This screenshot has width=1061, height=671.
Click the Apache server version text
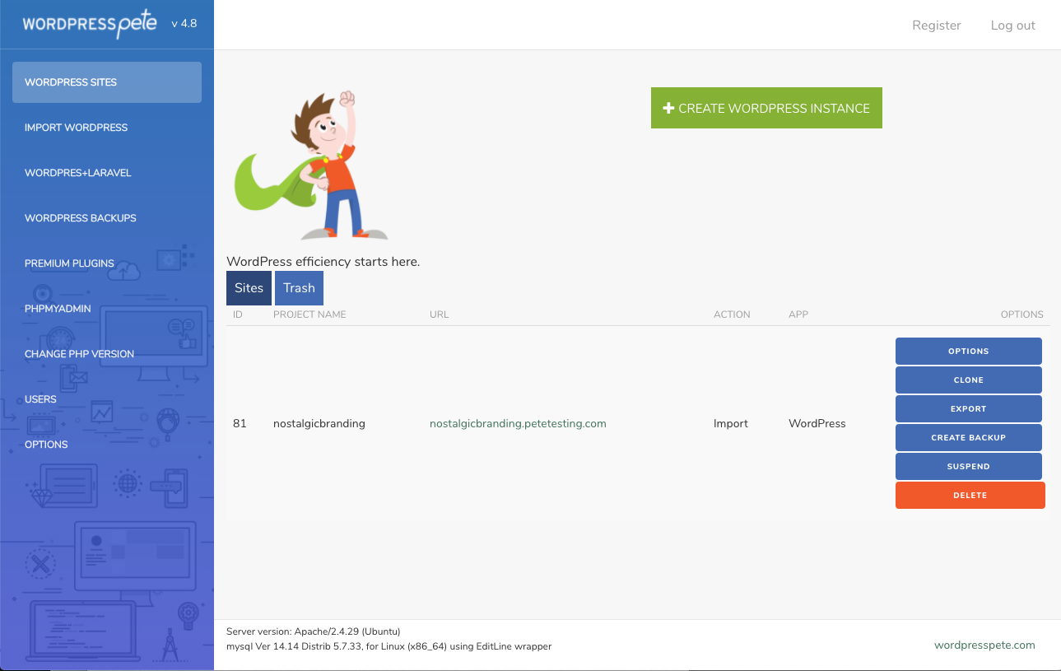coord(314,631)
